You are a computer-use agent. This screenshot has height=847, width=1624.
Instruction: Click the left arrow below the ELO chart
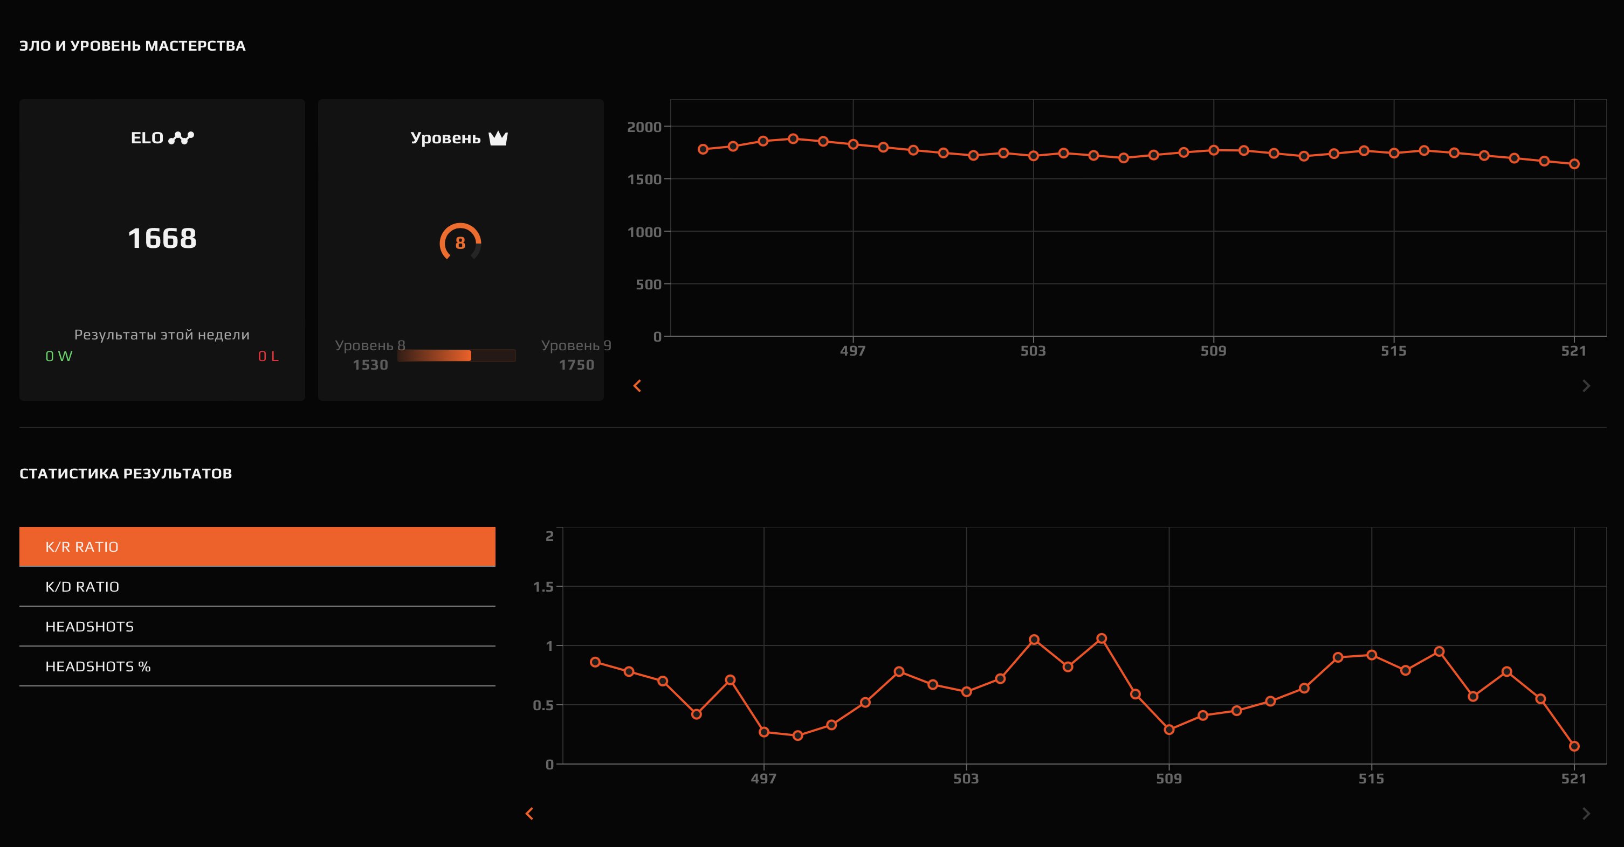click(638, 385)
